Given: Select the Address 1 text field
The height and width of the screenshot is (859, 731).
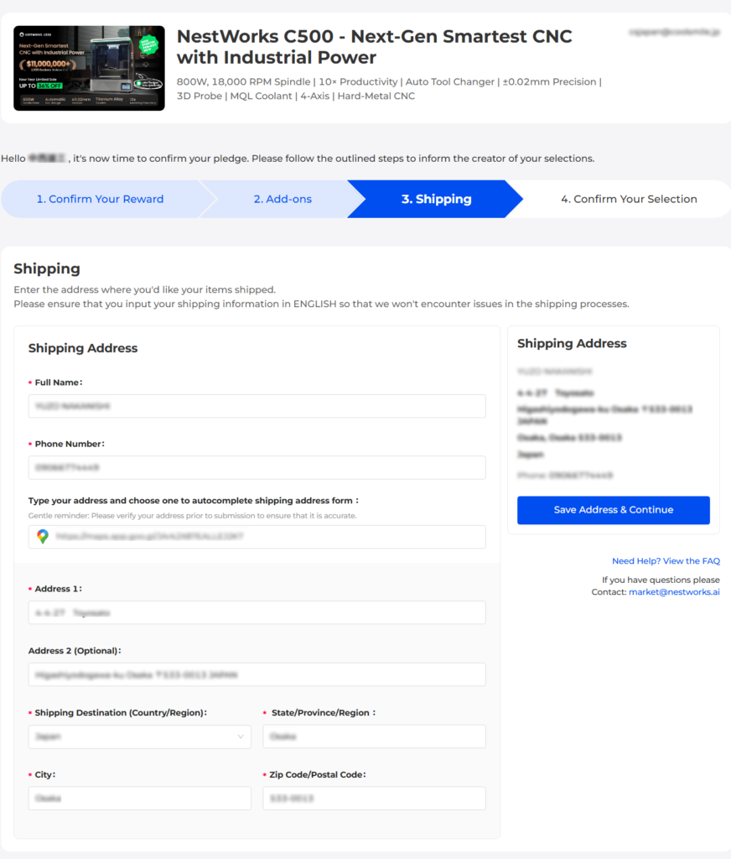Looking at the screenshot, I should [x=257, y=612].
